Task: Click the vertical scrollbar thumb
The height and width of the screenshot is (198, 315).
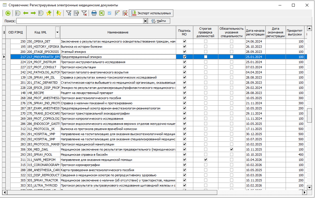Action: click(309, 115)
